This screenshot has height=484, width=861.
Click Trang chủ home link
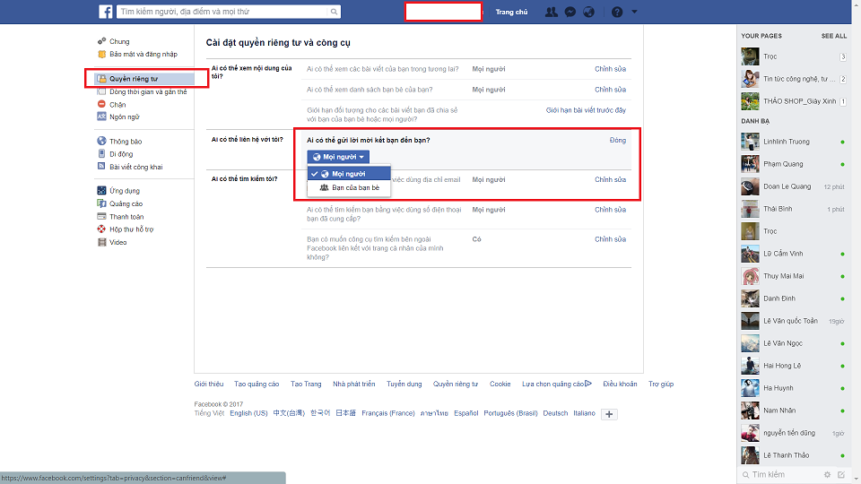click(x=511, y=12)
